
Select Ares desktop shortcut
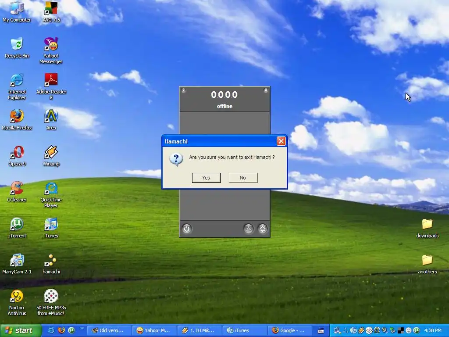pyautogui.click(x=51, y=120)
